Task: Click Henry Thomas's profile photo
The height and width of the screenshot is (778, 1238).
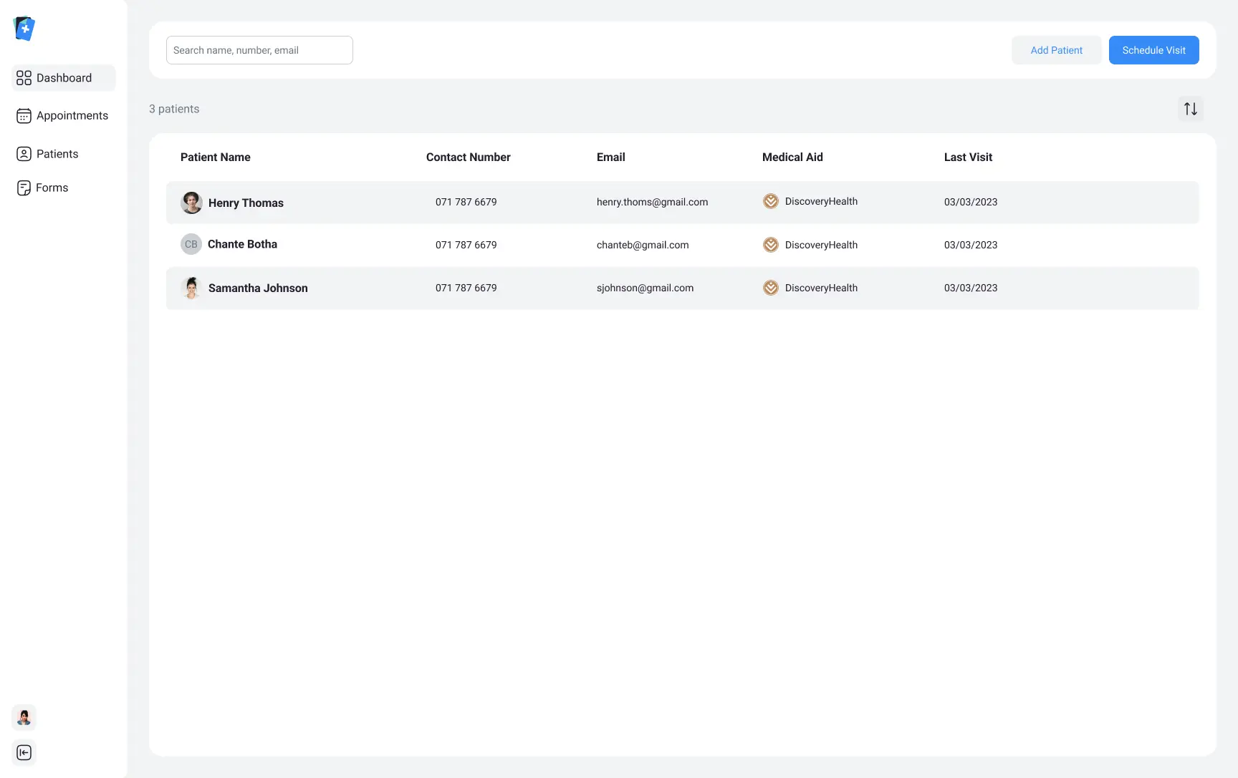Action: [191, 203]
